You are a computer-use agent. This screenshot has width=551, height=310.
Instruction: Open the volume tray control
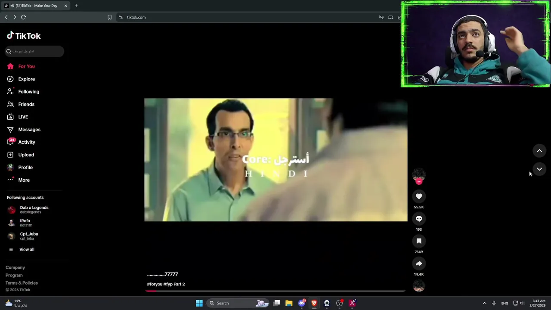click(522, 303)
